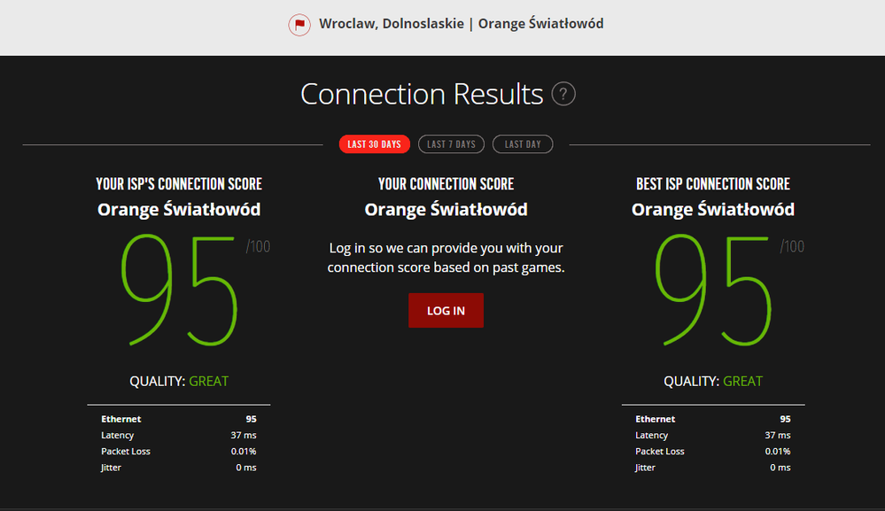Click the Packet Loss 0.01% value
The width and height of the screenshot is (885, 511).
pos(179,451)
